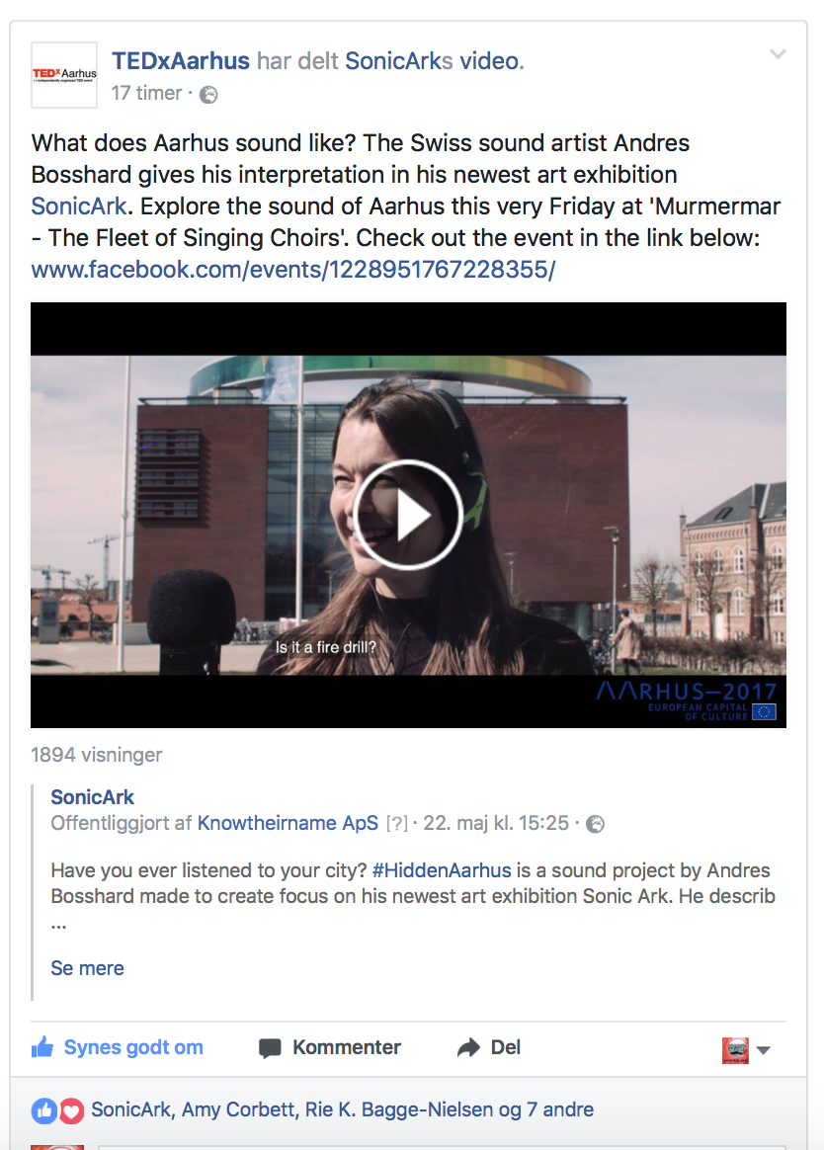Play the SonicArk video
The height and width of the screenshot is (1150, 824).
point(408,515)
